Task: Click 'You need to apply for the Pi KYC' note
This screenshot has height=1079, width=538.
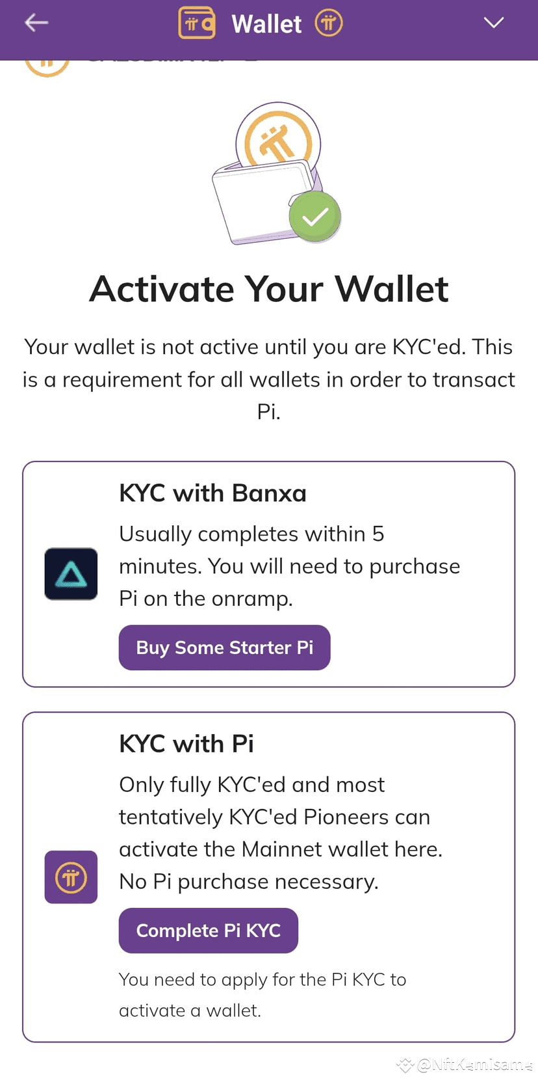Action: tap(263, 994)
